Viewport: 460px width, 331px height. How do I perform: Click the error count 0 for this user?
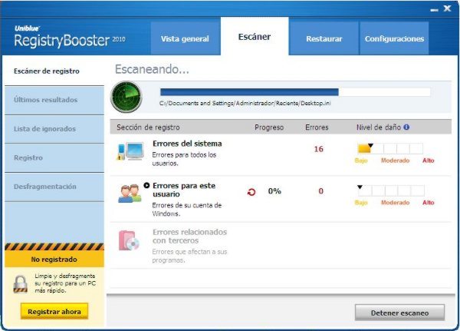point(321,191)
